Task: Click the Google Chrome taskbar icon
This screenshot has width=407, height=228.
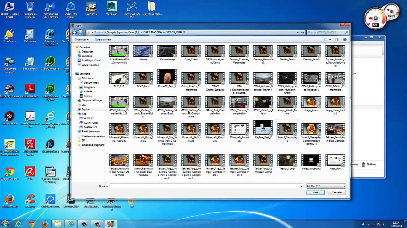Action: 31,224
